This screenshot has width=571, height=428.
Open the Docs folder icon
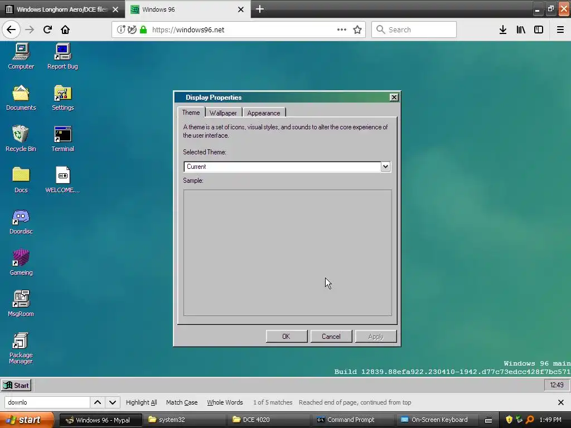coord(21,180)
